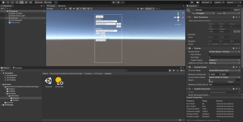
Task: Click the Step frame button
Action: pos(123,2)
